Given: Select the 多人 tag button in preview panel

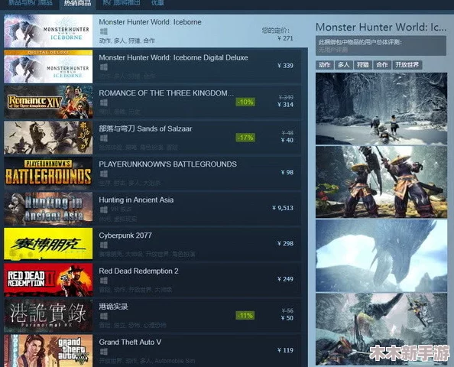Looking at the screenshot, I should (x=344, y=65).
